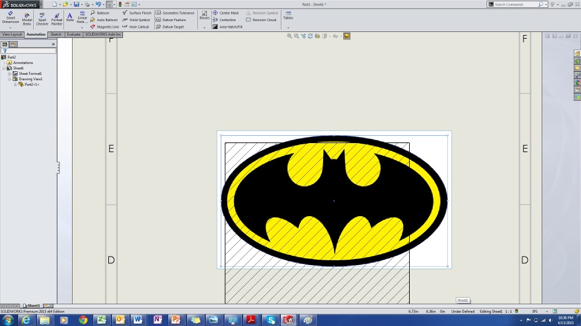Activate Format Painter
This screenshot has height=326, width=581.
click(x=57, y=19)
